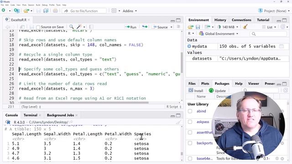292x164 pixels.
Task: Click the Save all open documents icon
Action: pos(46,11)
